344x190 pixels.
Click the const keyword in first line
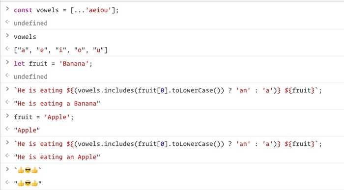(x=23, y=10)
